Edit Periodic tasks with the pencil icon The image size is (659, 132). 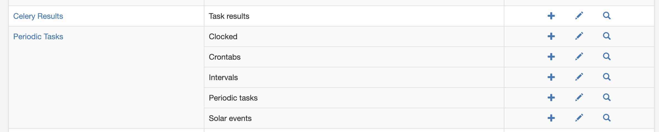click(579, 97)
